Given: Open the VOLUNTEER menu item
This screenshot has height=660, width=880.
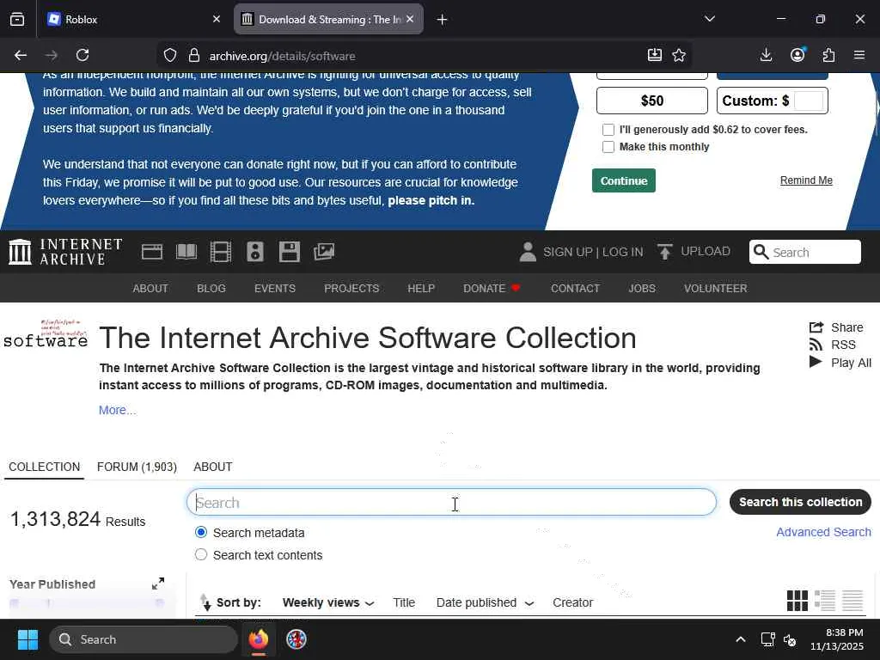Looking at the screenshot, I should point(715,289).
